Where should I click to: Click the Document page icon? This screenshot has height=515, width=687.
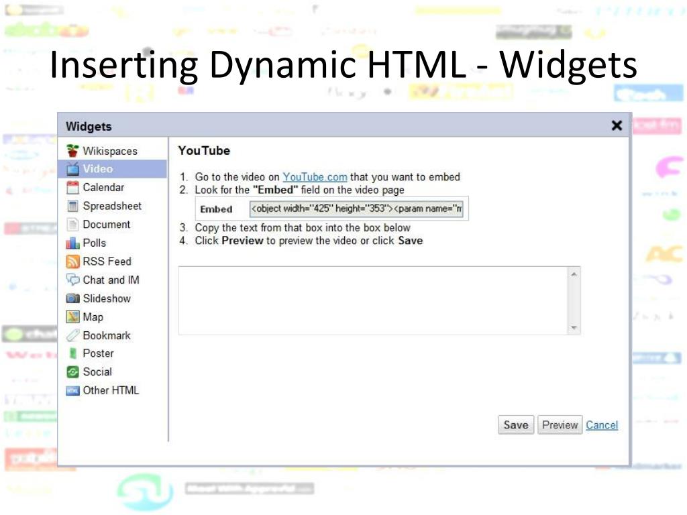72,224
